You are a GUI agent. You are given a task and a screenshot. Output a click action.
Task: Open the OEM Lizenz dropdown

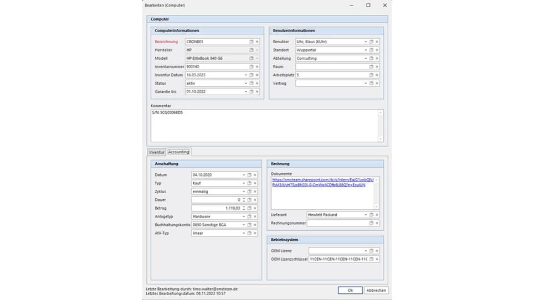click(366, 251)
